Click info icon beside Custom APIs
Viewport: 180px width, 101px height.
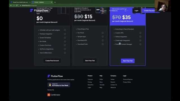pos(140,33)
